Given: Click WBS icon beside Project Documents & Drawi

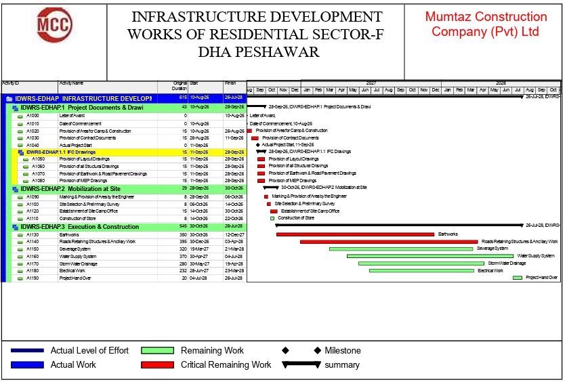Looking at the screenshot, I should 15,108.
